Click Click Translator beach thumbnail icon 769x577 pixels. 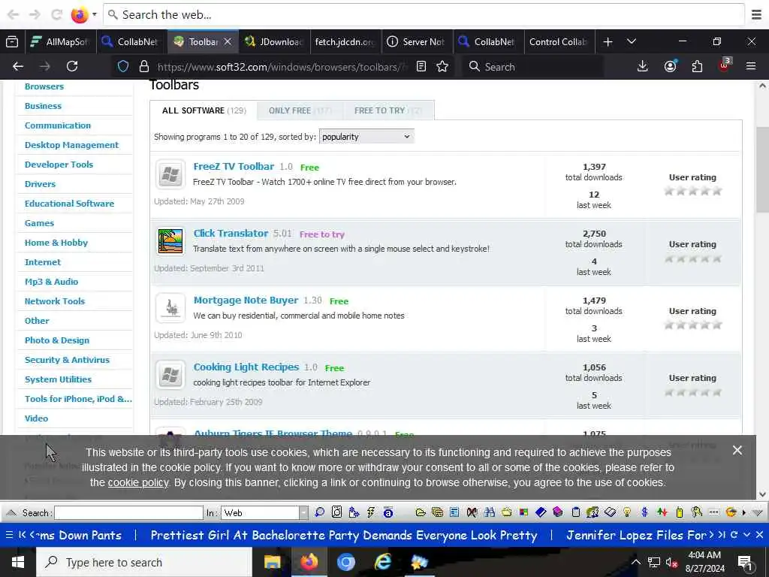[x=170, y=241]
